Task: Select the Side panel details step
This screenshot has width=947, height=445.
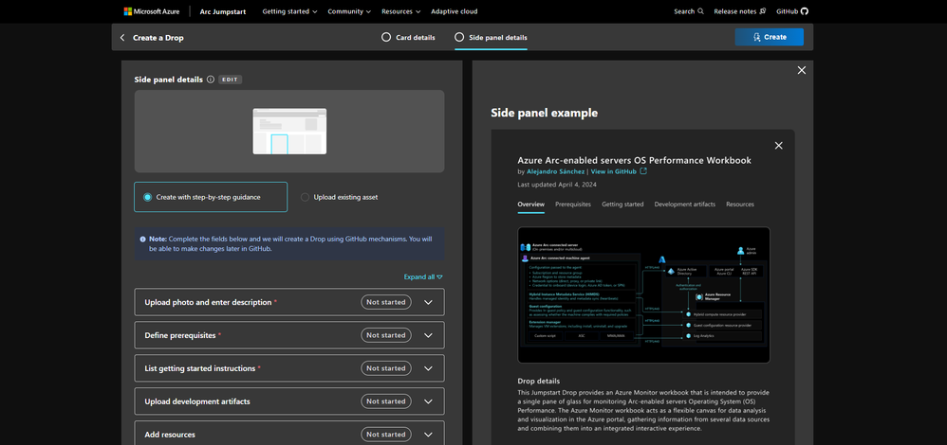Action: click(x=491, y=37)
